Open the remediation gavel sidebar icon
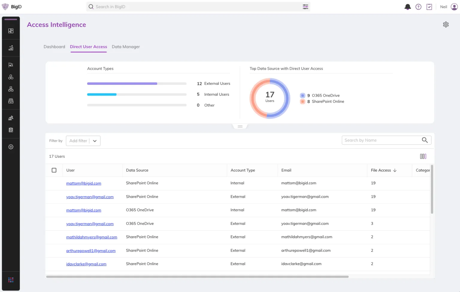This screenshot has height=292, width=460. pyautogui.click(x=11, y=118)
